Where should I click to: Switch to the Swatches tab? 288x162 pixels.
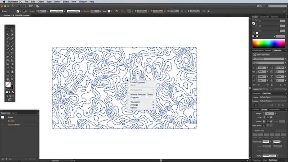pos(274,17)
